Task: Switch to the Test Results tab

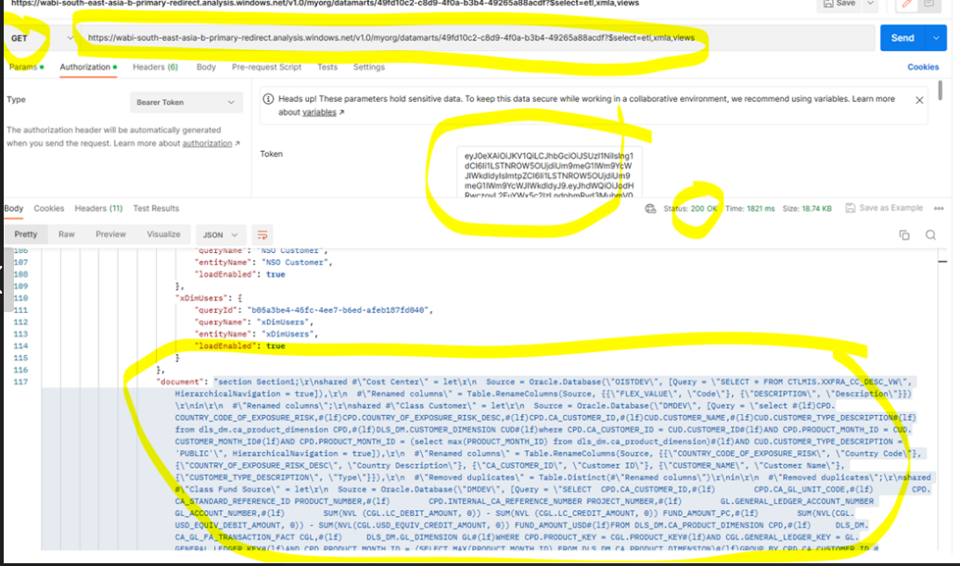Action: click(x=156, y=208)
